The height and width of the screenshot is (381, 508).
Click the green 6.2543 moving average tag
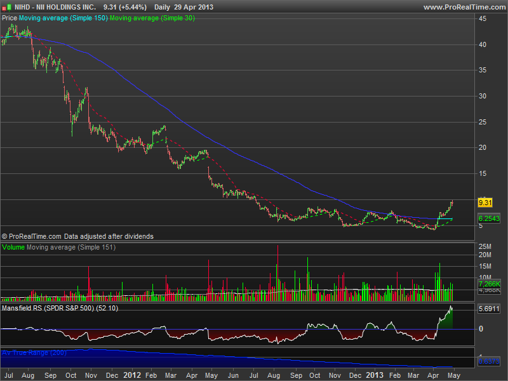pos(488,218)
